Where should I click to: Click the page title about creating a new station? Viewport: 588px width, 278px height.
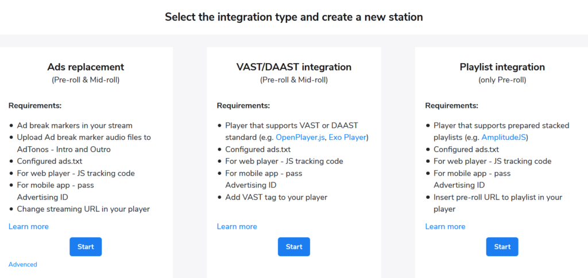click(294, 17)
